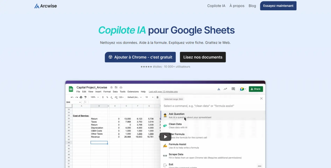Select the Infer Formula command
This screenshot has height=168, width=331.
[x=213, y=135]
